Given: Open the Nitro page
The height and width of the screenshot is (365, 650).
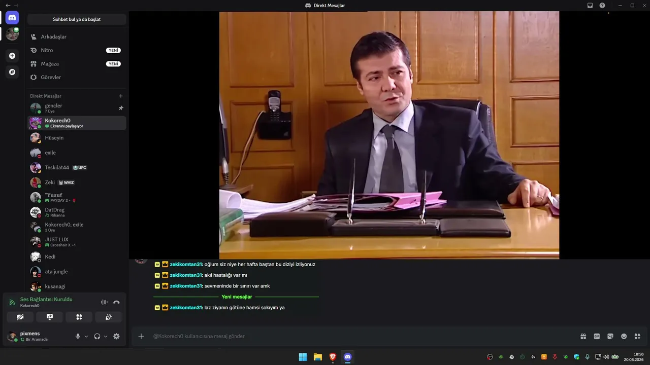Looking at the screenshot, I should tap(77, 50).
